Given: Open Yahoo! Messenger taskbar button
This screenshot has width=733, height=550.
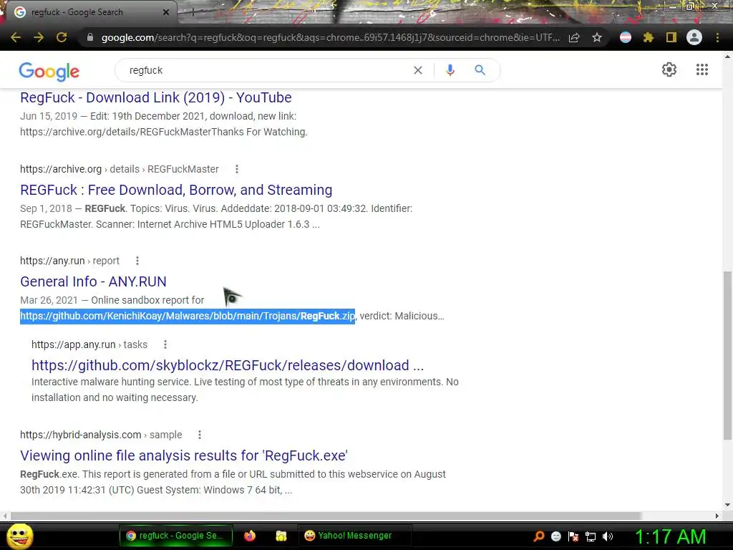Looking at the screenshot, I should [x=355, y=536].
